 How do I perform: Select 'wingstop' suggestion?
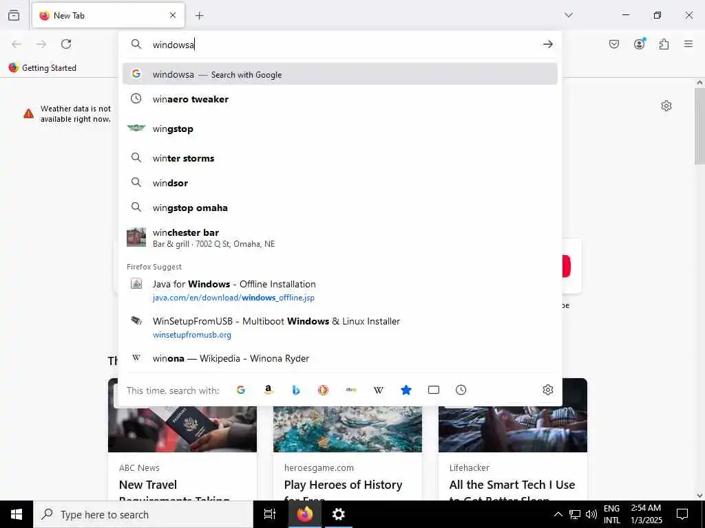(x=340, y=129)
